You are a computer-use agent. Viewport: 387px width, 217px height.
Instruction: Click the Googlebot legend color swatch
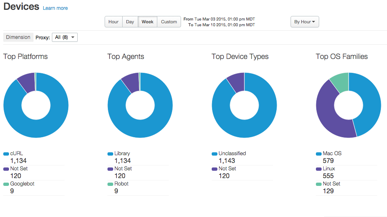click(6, 184)
